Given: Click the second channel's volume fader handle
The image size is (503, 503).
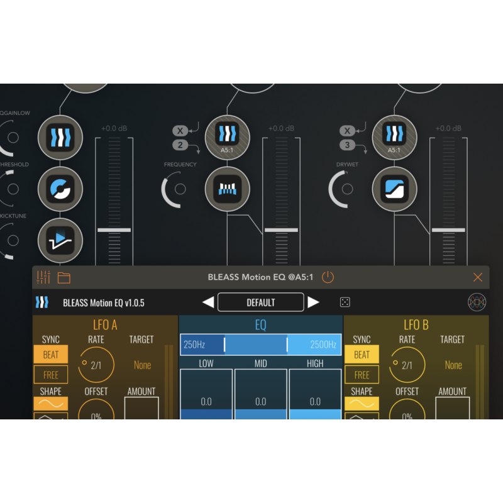Looking at the screenshot, I should pyautogui.click(x=281, y=230).
